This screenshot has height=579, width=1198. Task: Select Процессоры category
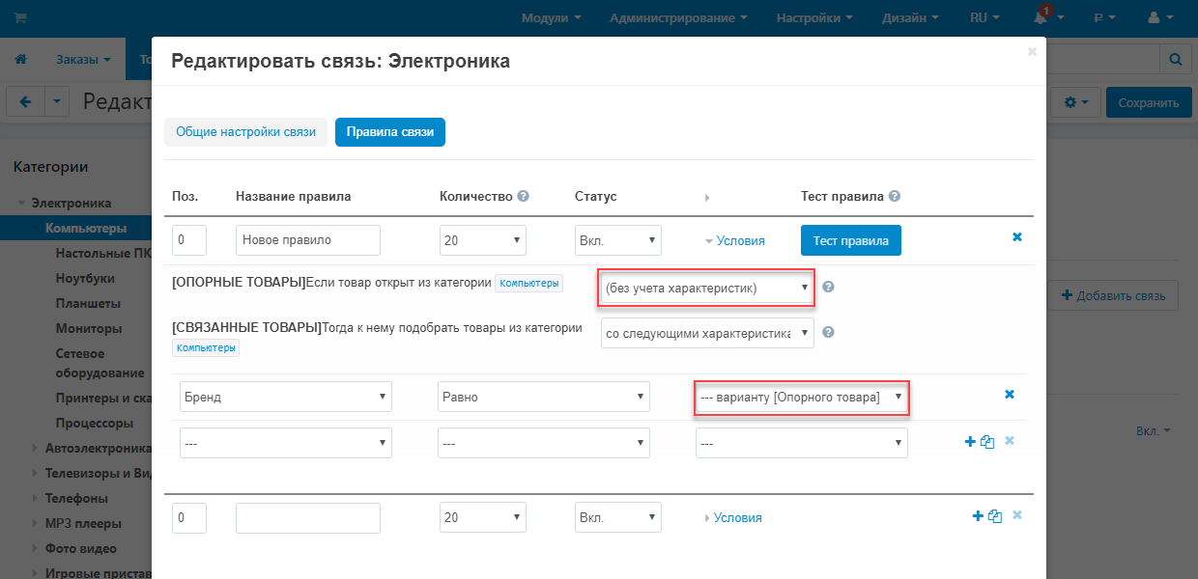pyautogui.click(x=94, y=423)
